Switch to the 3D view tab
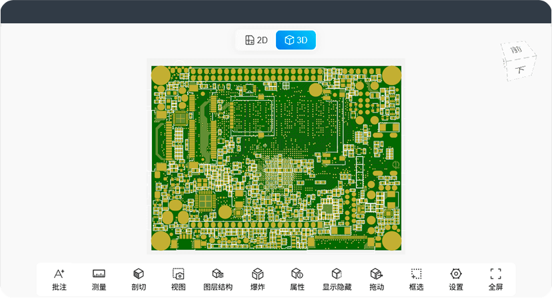552x298 pixels. click(295, 40)
